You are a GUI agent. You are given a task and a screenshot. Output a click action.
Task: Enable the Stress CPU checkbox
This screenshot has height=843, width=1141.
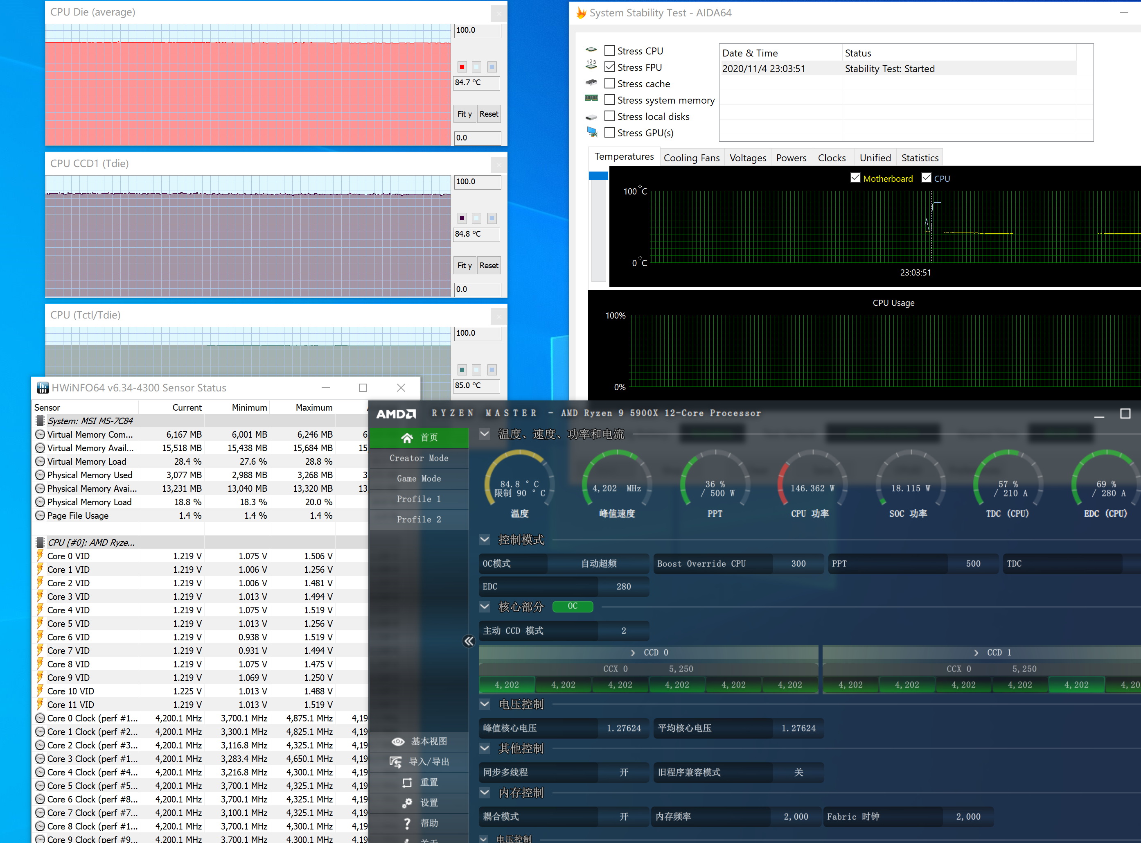(609, 50)
